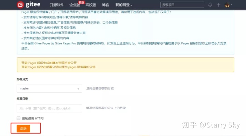Image resolution: width=246 pixels, height=136 pixels.
Task: Click the orange 启动 button
Action: pyautogui.click(x=23, y=128)
